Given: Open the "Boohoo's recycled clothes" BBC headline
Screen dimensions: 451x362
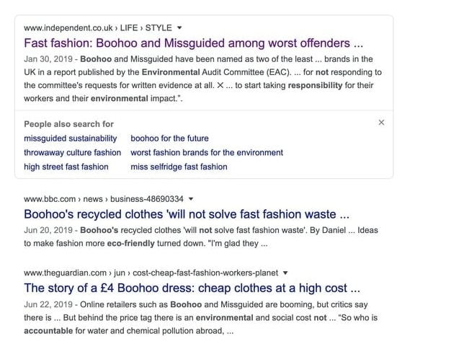Looking at the screenshot, I should pos(187,214).
